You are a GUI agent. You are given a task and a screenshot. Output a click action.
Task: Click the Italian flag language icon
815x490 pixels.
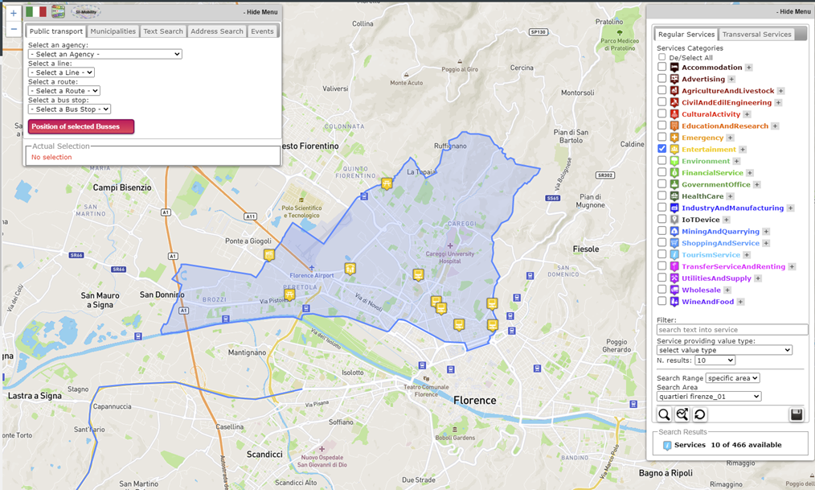pos(35,11)
